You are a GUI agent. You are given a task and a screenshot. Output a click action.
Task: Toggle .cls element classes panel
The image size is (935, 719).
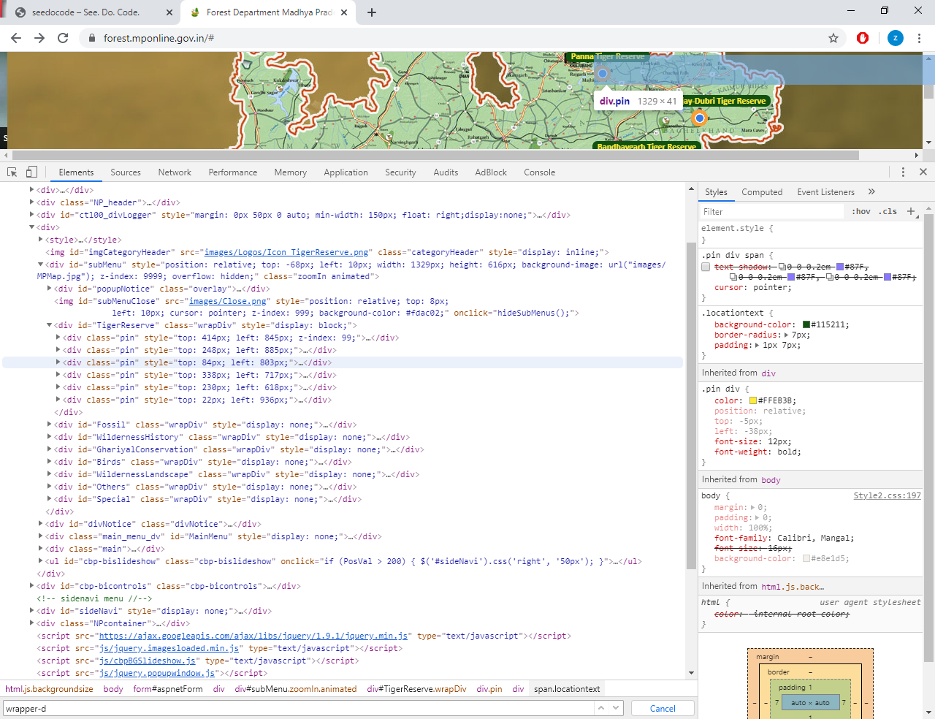coord(888,211)
